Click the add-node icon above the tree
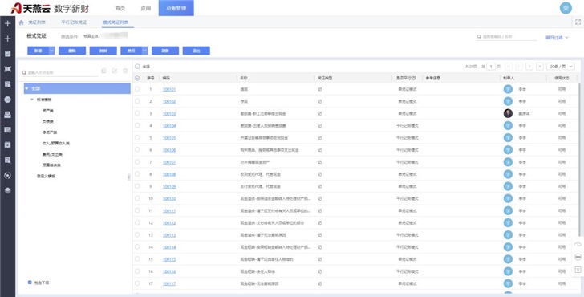The image size is (584, 297). pyautogui.click(x=104, y=71)
